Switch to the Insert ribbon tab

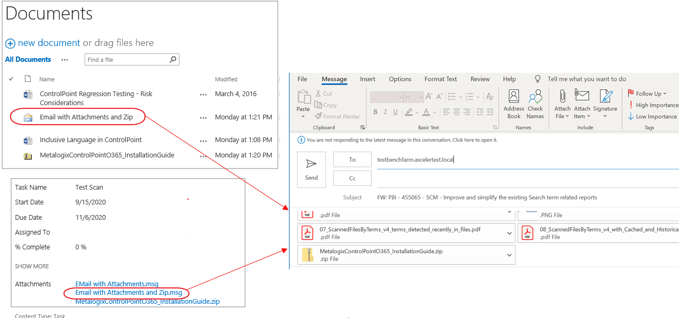(367, 79)
